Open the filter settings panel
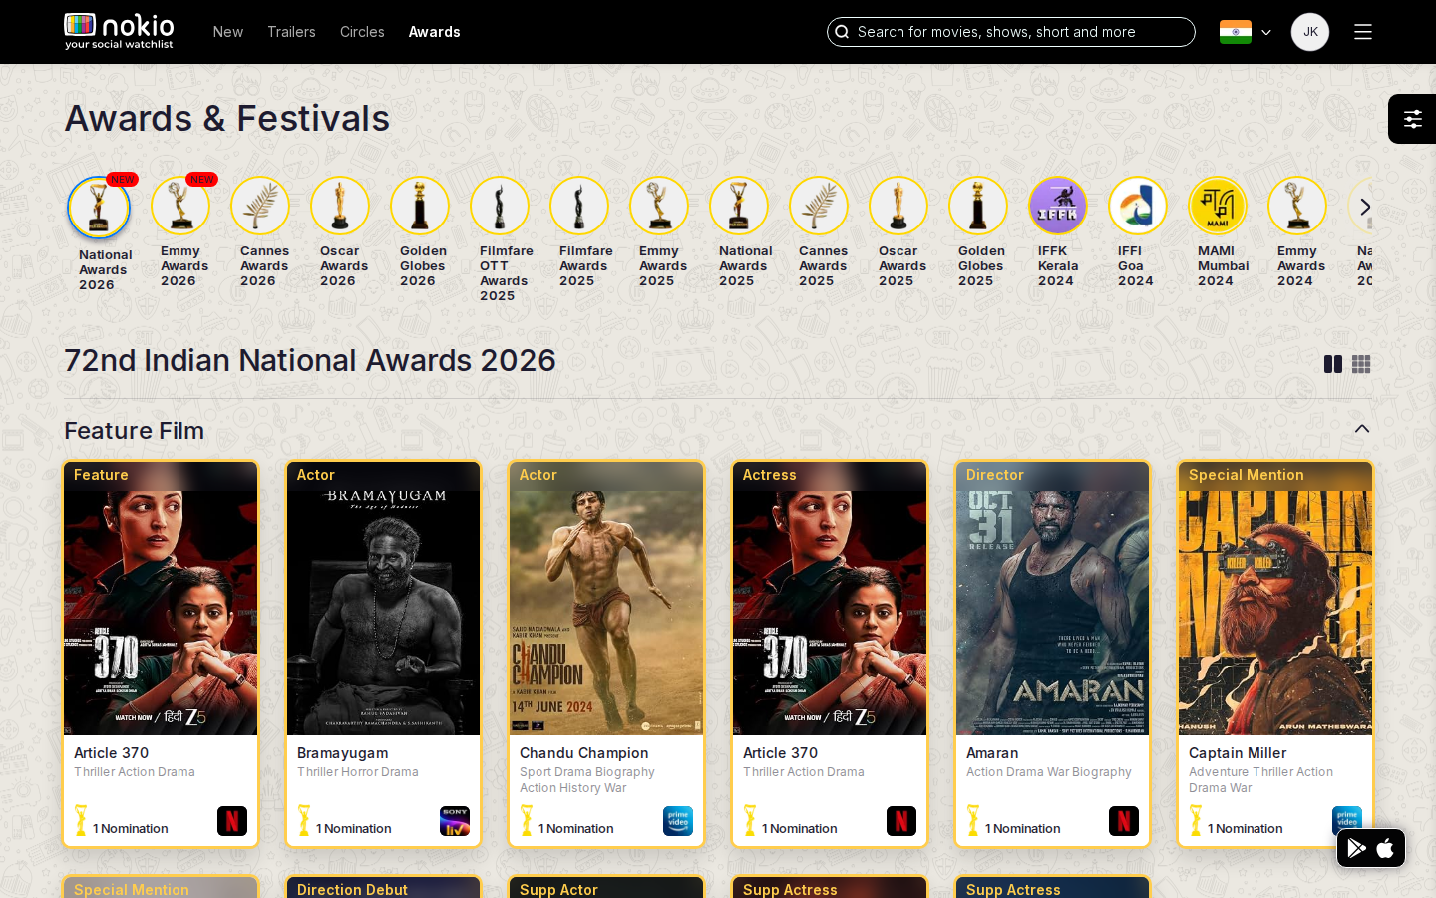The width and height of the screenshot is (1436, 898). pyautogui.click(x=1412, y=119)
